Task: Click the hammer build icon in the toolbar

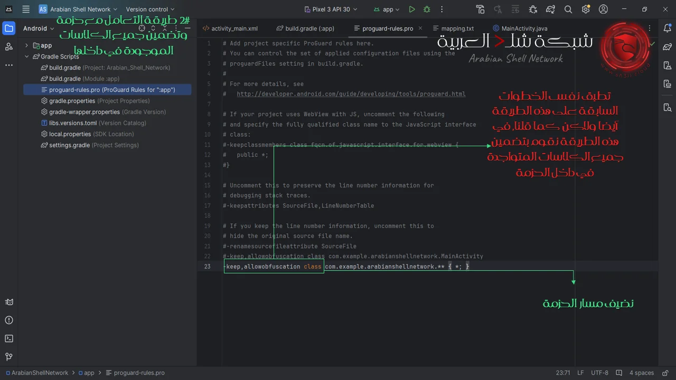Action: click(x=480, y=9)
